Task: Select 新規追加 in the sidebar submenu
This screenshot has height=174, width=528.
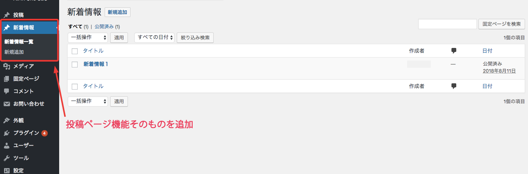Action: [x=14, y=52]
